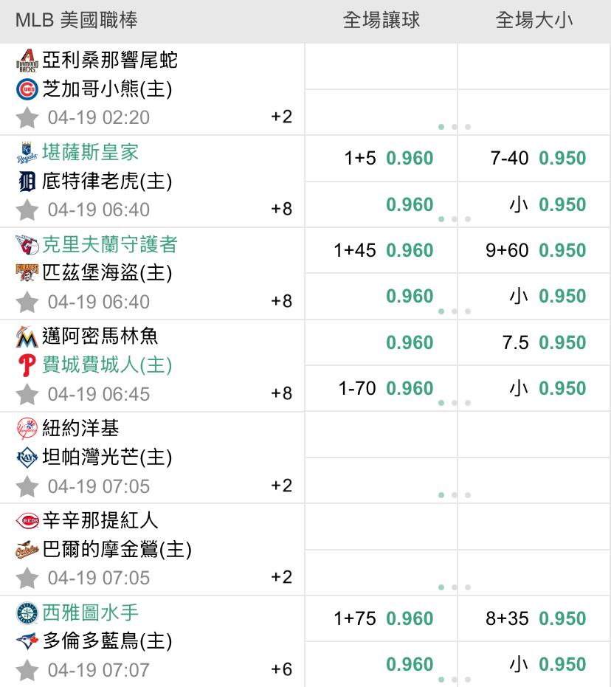The width and height of the screenshot is (611, 687).
Task: Bet over 9+60 at 0.950 for Guardians game
Action: (x=534, y=250)
